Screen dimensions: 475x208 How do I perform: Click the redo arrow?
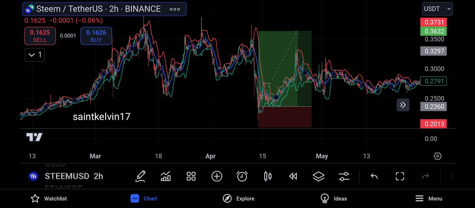[425, 176]
